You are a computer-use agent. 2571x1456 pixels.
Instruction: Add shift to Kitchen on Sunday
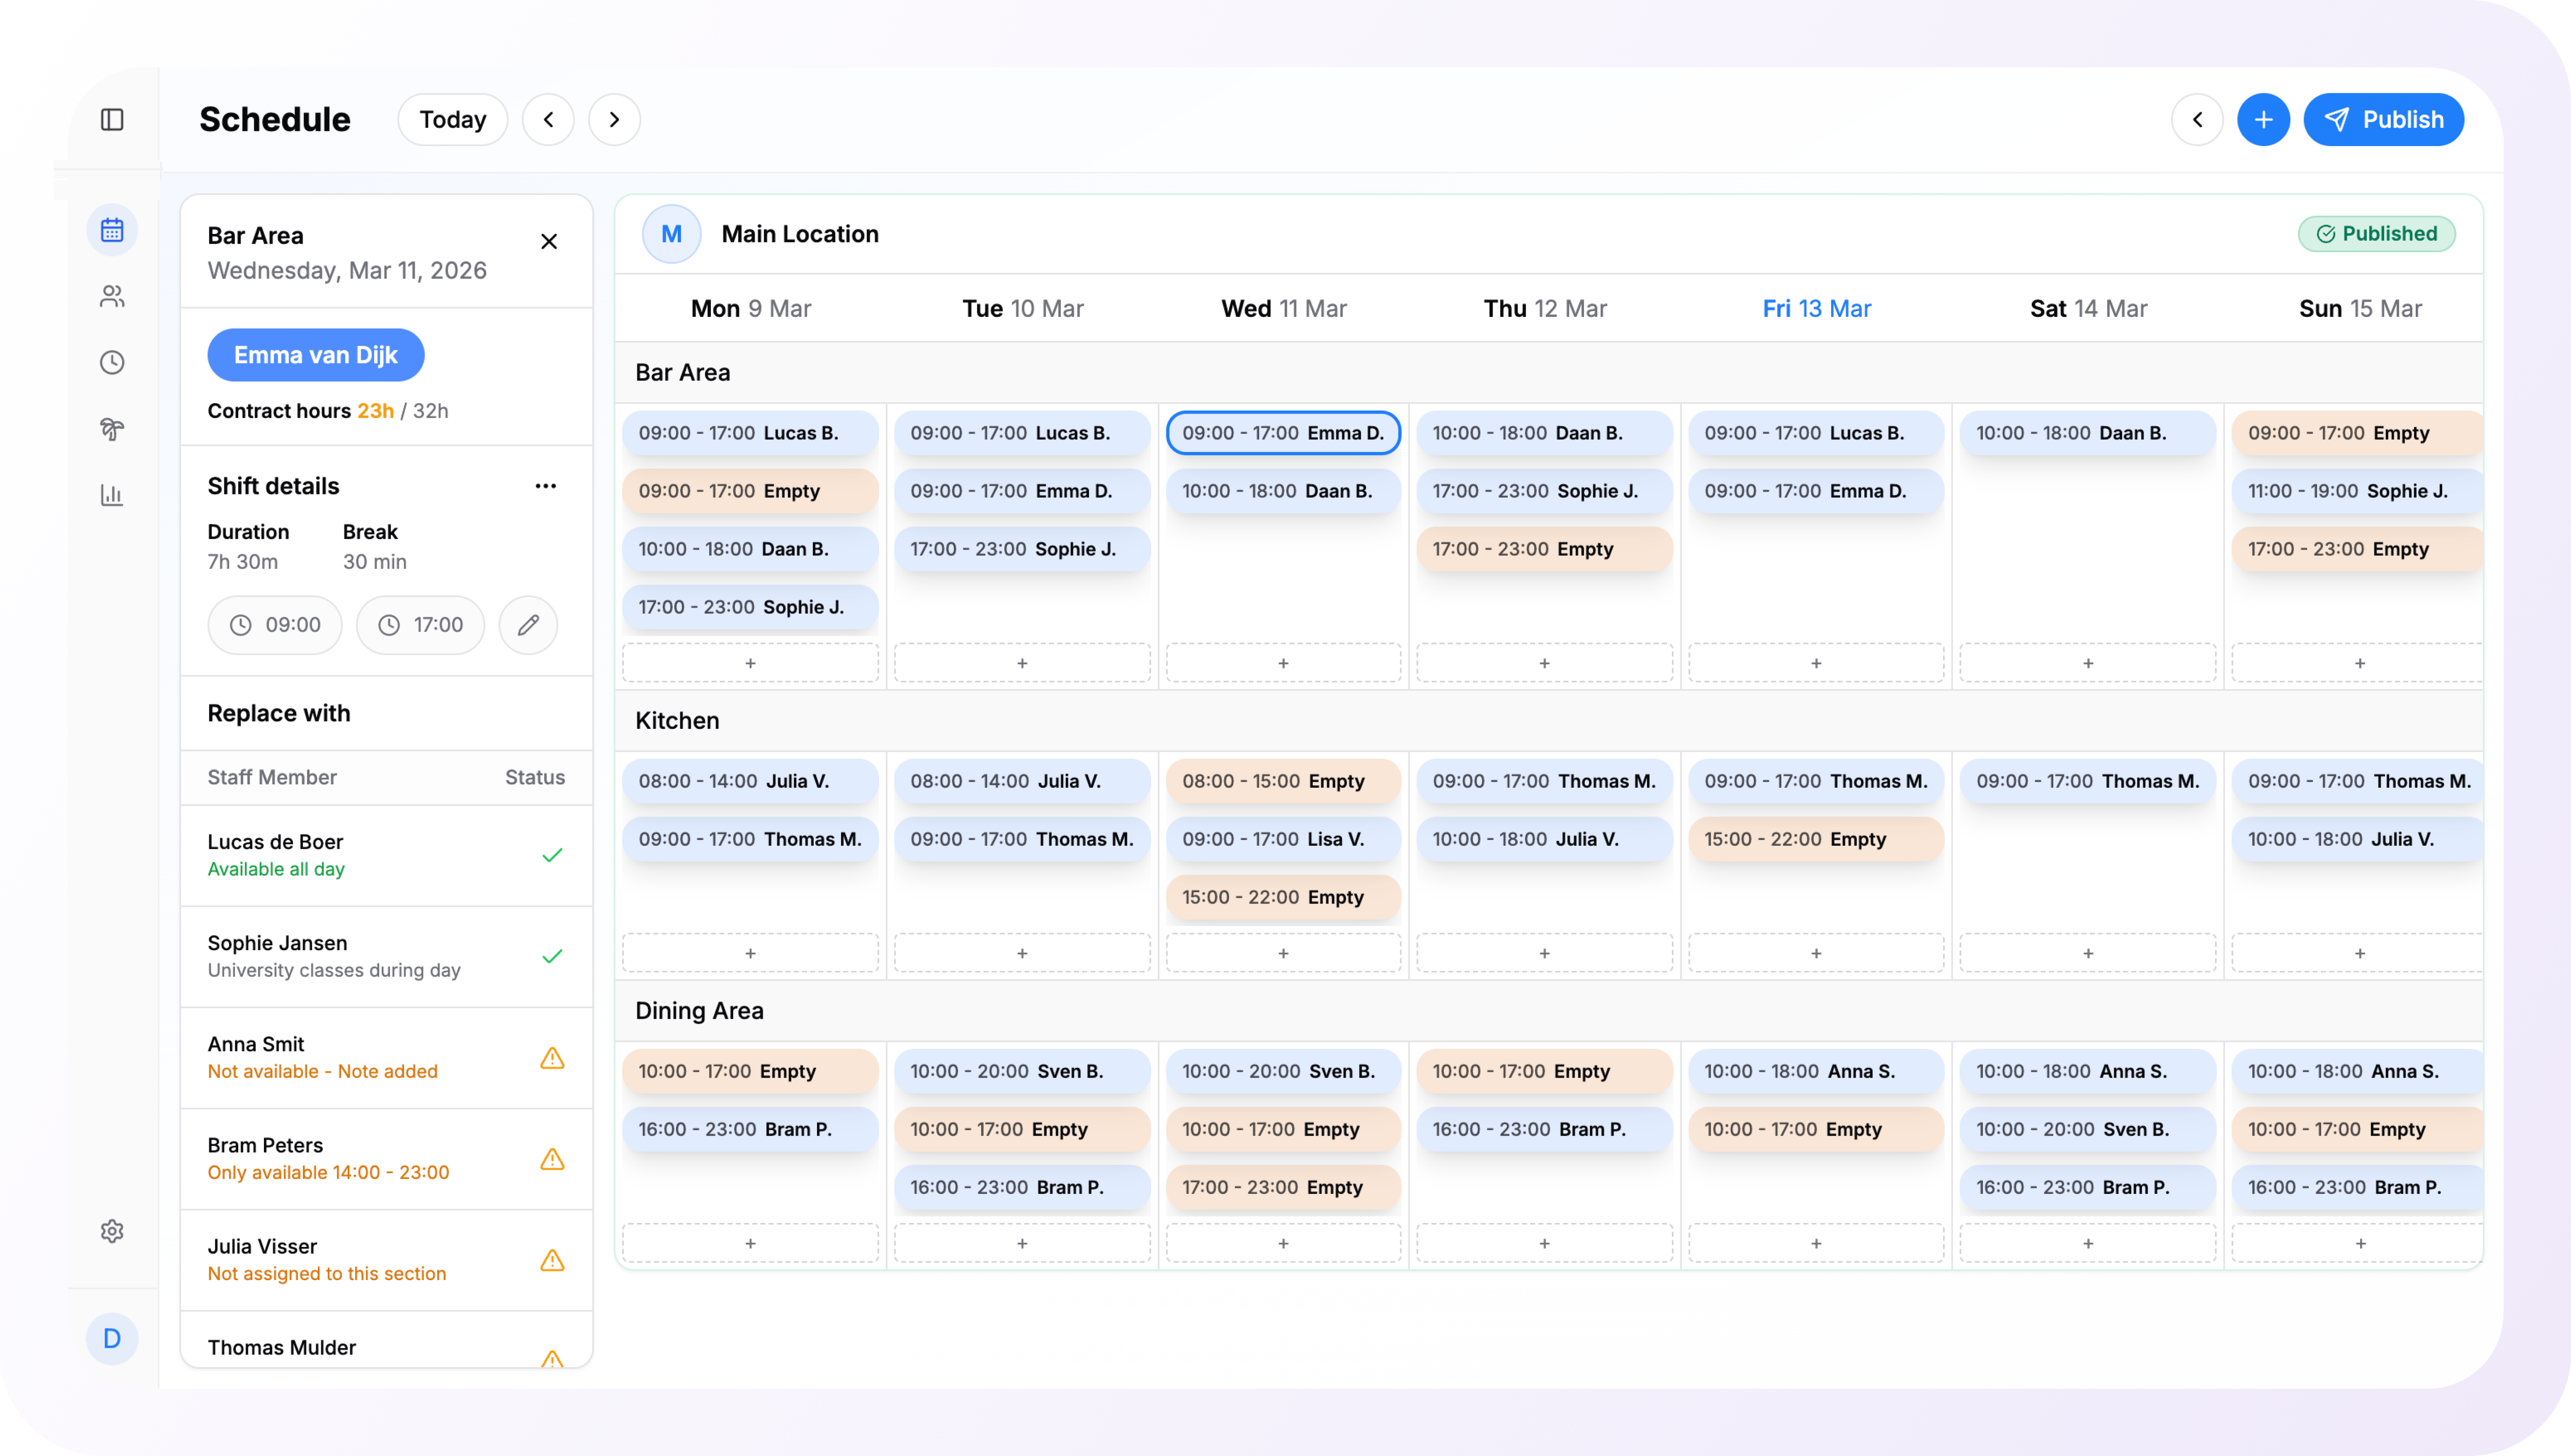click(2359, 953)
